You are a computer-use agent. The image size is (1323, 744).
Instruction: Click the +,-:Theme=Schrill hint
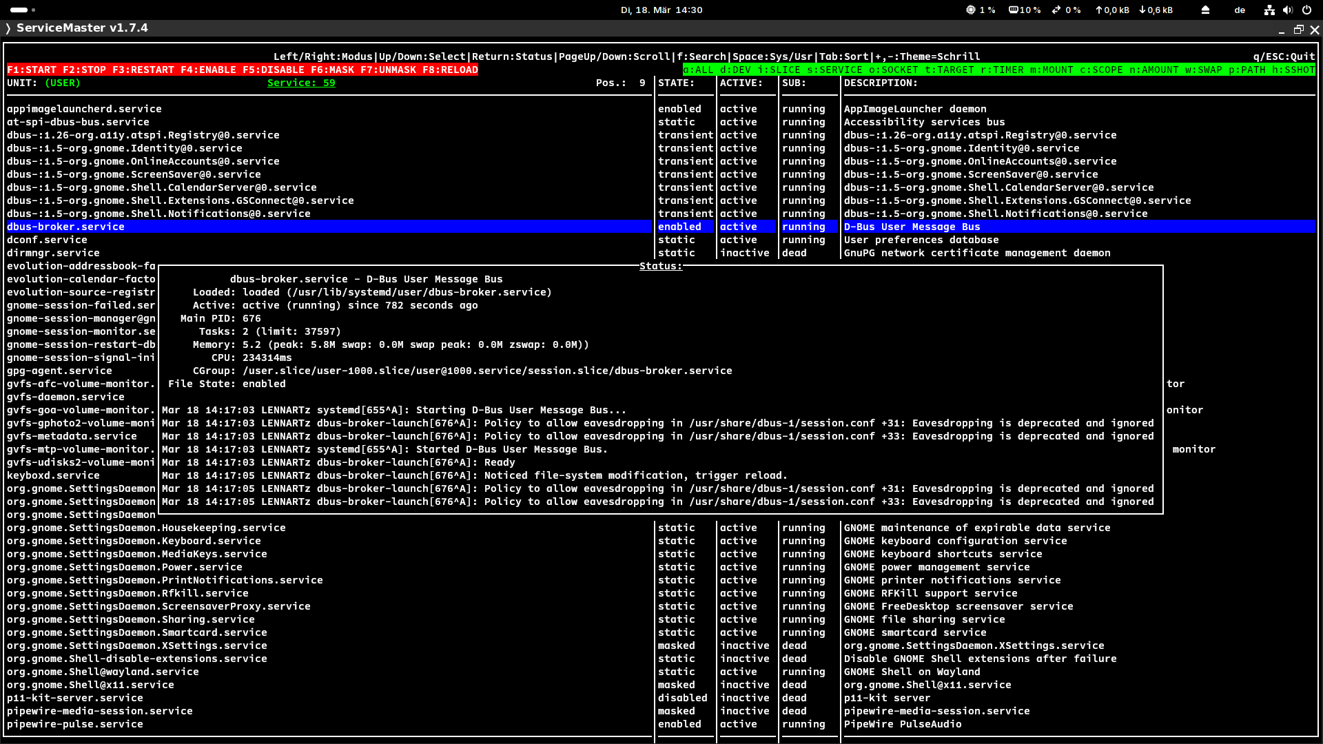(x=927, y=56)
